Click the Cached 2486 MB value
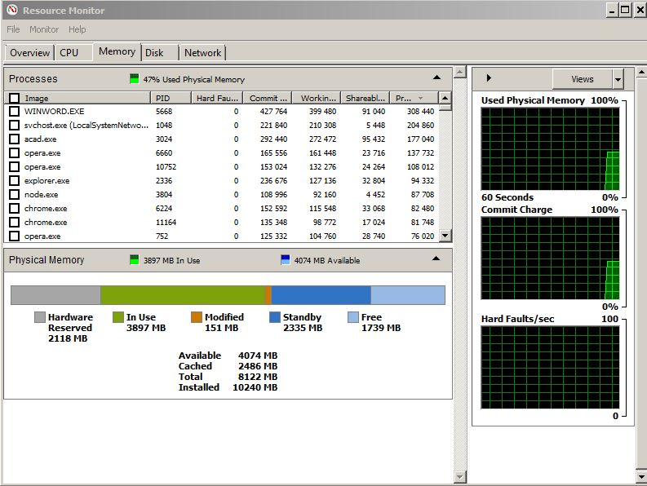The height and width of the screenshot is (486, 647). (258, 366)
